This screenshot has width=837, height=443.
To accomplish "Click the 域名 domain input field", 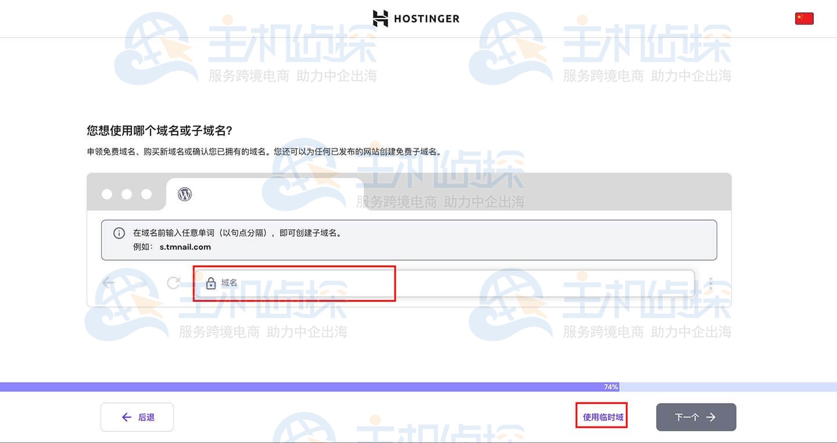I will tap(349, 284).
